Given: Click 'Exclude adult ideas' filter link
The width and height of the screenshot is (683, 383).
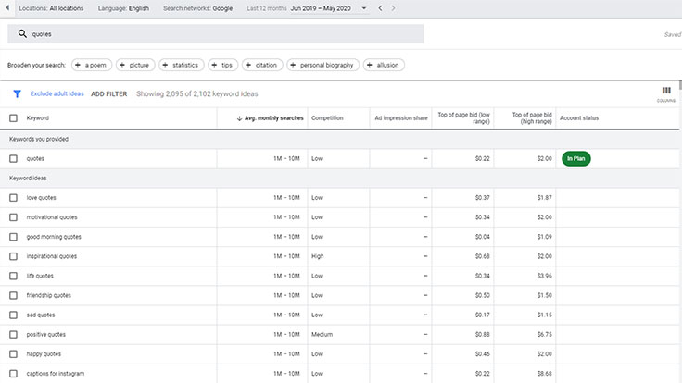Looking at the screenshot, I should 57,93.
